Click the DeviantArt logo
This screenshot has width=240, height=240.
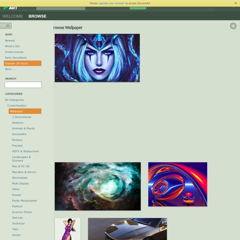coord(10,8)
